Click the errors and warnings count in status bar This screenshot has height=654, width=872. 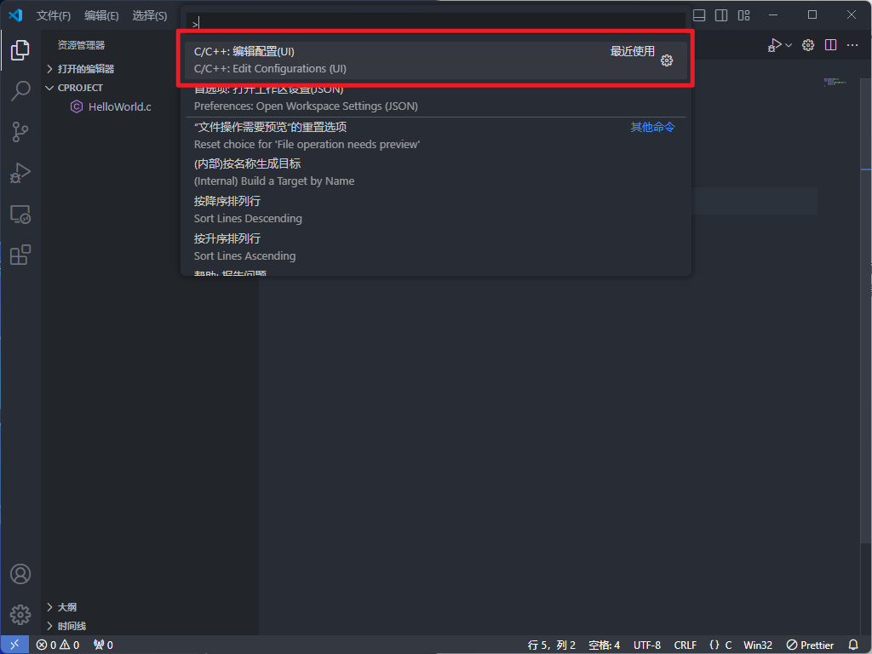(58, 645)
